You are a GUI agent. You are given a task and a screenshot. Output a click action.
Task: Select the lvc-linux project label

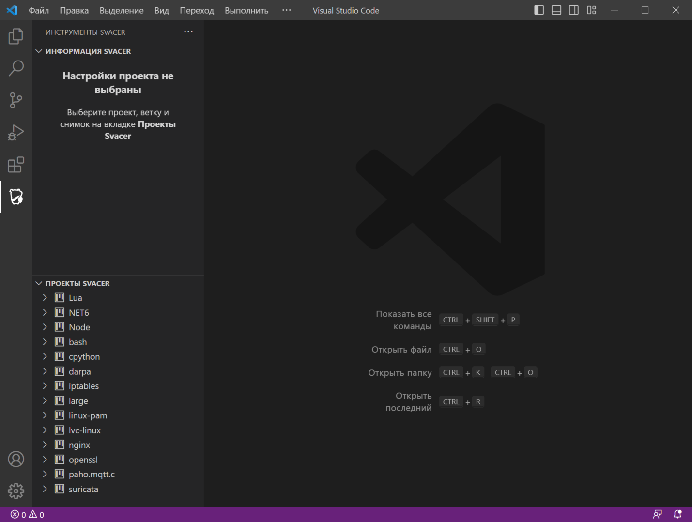(x=85, y=430)
